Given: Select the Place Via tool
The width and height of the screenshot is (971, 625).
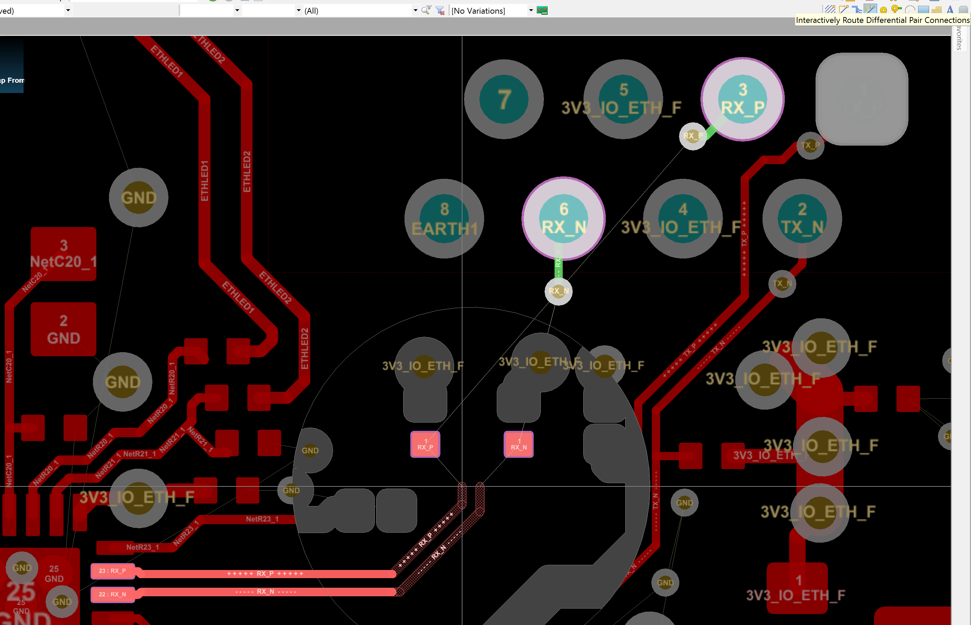Looking at the screenshot, I should click(x=897, y=10).
